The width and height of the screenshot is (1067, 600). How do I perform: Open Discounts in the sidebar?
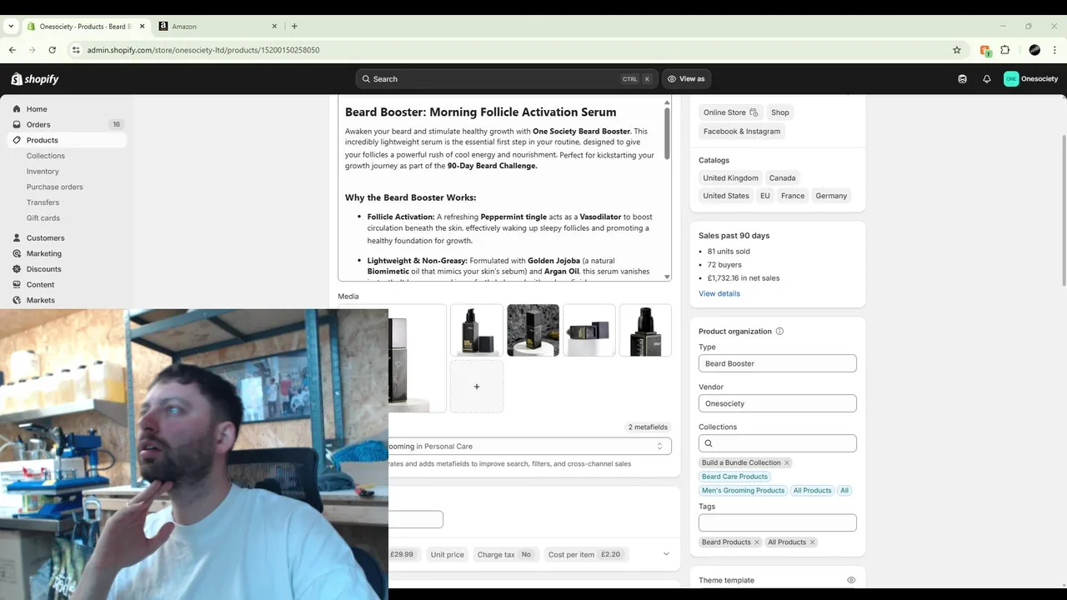click(x=44, y=269)
